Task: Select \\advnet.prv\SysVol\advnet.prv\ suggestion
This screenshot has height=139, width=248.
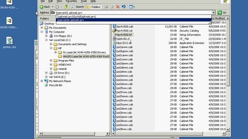Action: coord(134,17)
